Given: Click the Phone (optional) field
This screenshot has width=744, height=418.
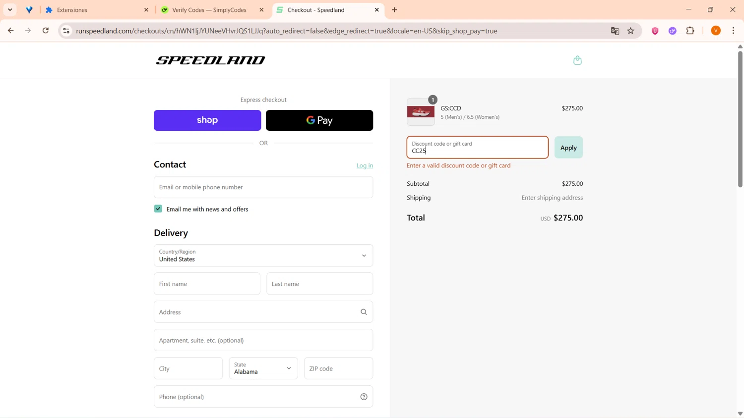Looking at the screenshot, I should click(263, 397).
